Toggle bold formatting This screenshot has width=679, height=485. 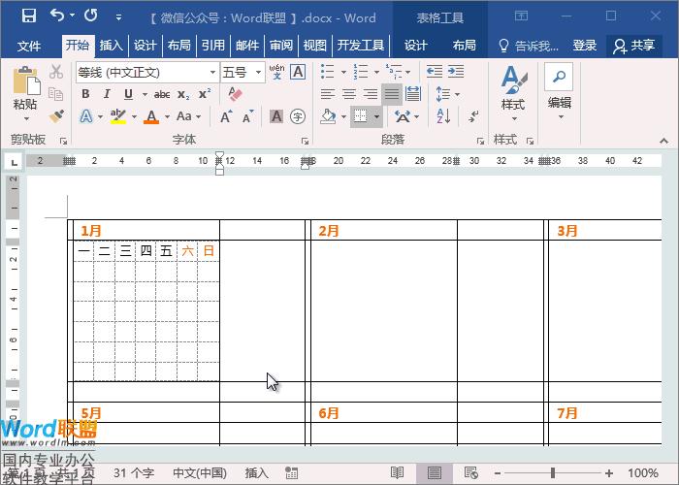click(x=85, y=94)
